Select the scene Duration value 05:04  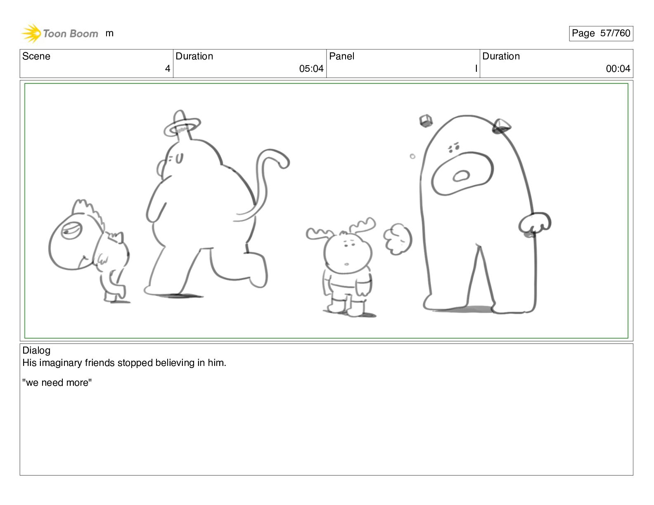(311, 69)
